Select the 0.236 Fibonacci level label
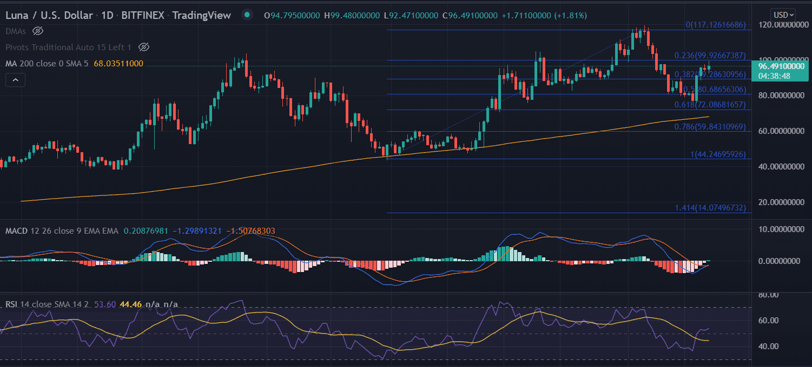Viewport: 812px width, 367px height. [x=710, y=56]
